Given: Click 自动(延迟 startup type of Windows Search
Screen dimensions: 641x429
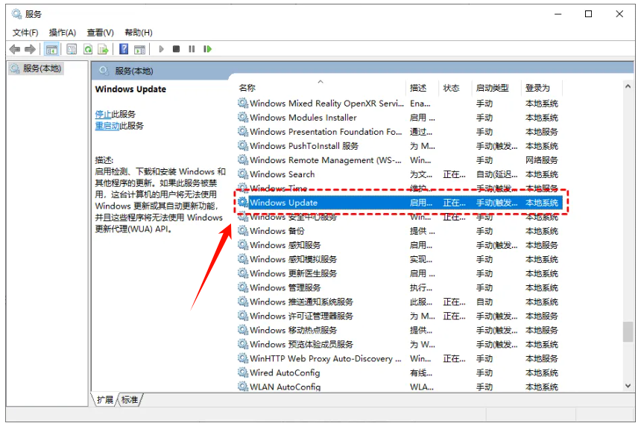Looking at the screenshot, I should pyautogui.click(x=496, y=174).
